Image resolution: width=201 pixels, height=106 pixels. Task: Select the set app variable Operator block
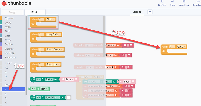[109, 86]
